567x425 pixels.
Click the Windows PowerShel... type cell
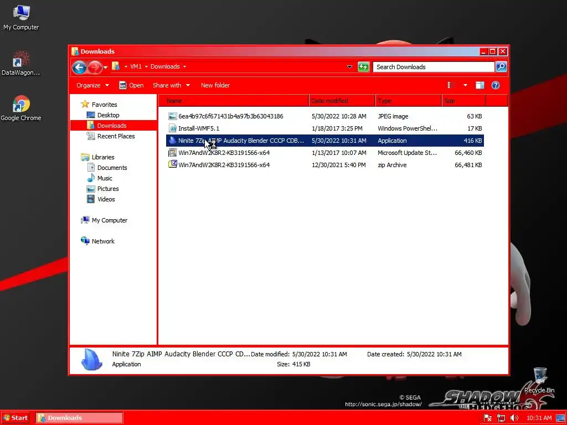pos(408,128)
